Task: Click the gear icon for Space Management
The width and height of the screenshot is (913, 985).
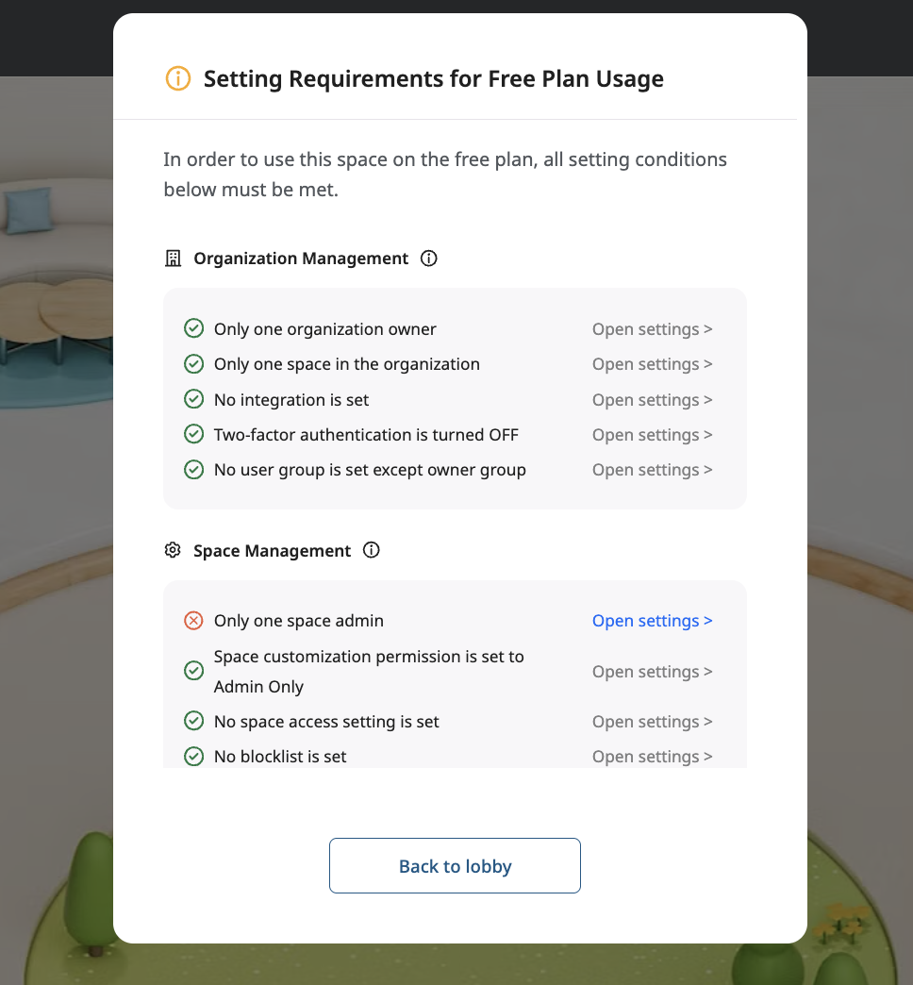Action: coord(173,551)
